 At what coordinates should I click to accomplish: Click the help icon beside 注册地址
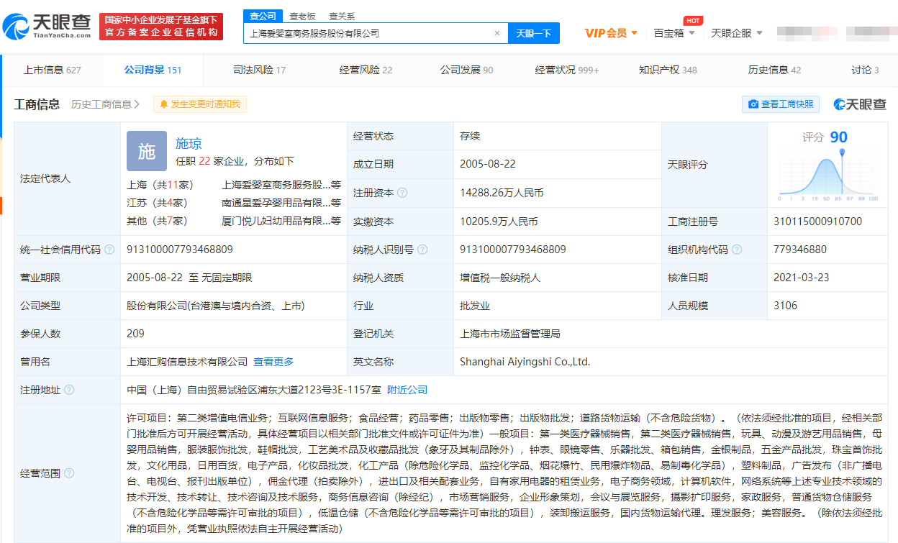tap(69, 390)
